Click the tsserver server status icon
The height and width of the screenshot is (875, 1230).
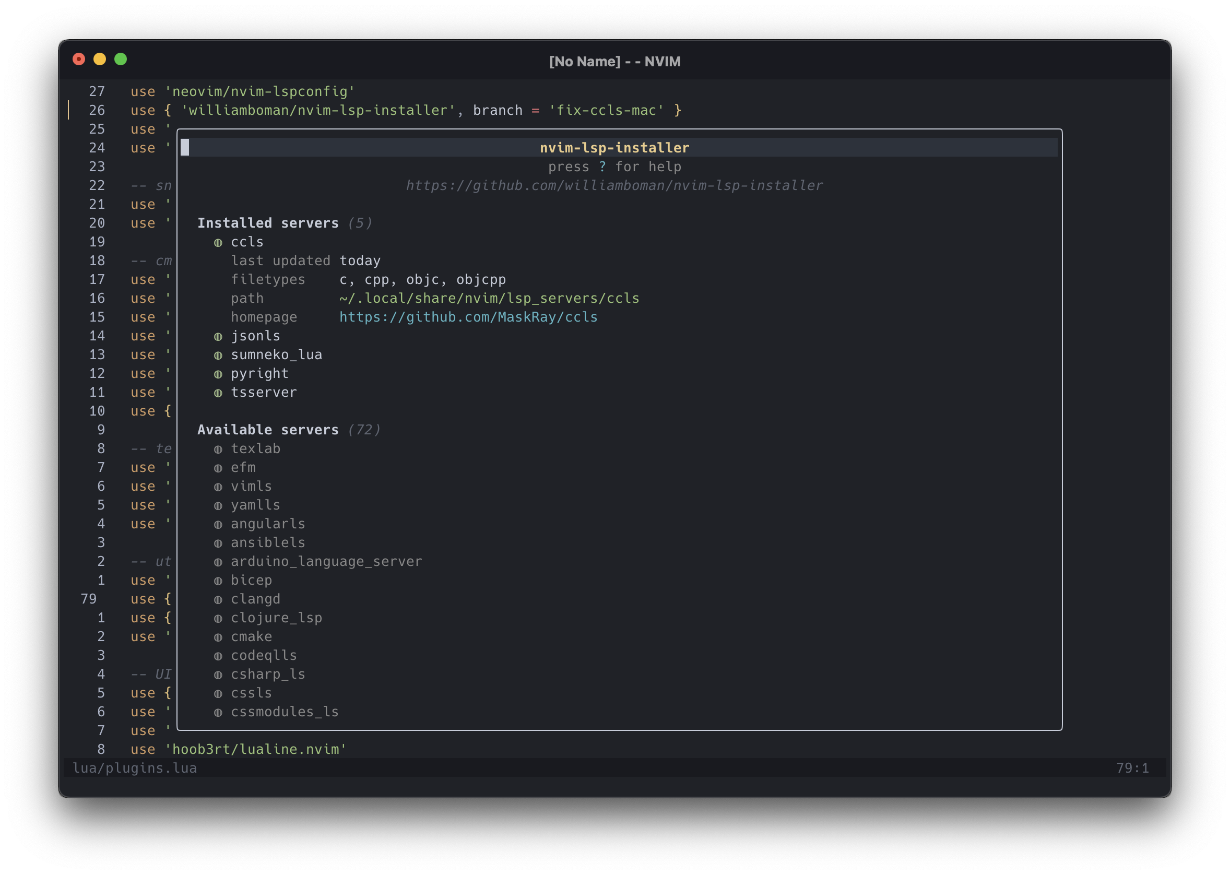click(x=218, y=392)
